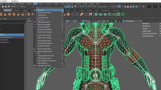The image size is (161, 90).
Task: Click the outliner scrollbar up arrow
Action: click(x=25, y=24)
